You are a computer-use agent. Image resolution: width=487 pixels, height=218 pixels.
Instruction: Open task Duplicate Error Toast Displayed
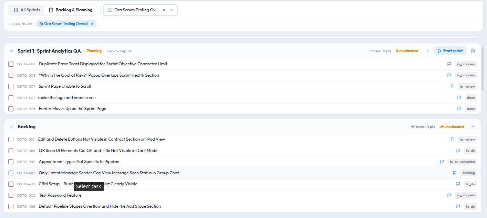point(103,64)
